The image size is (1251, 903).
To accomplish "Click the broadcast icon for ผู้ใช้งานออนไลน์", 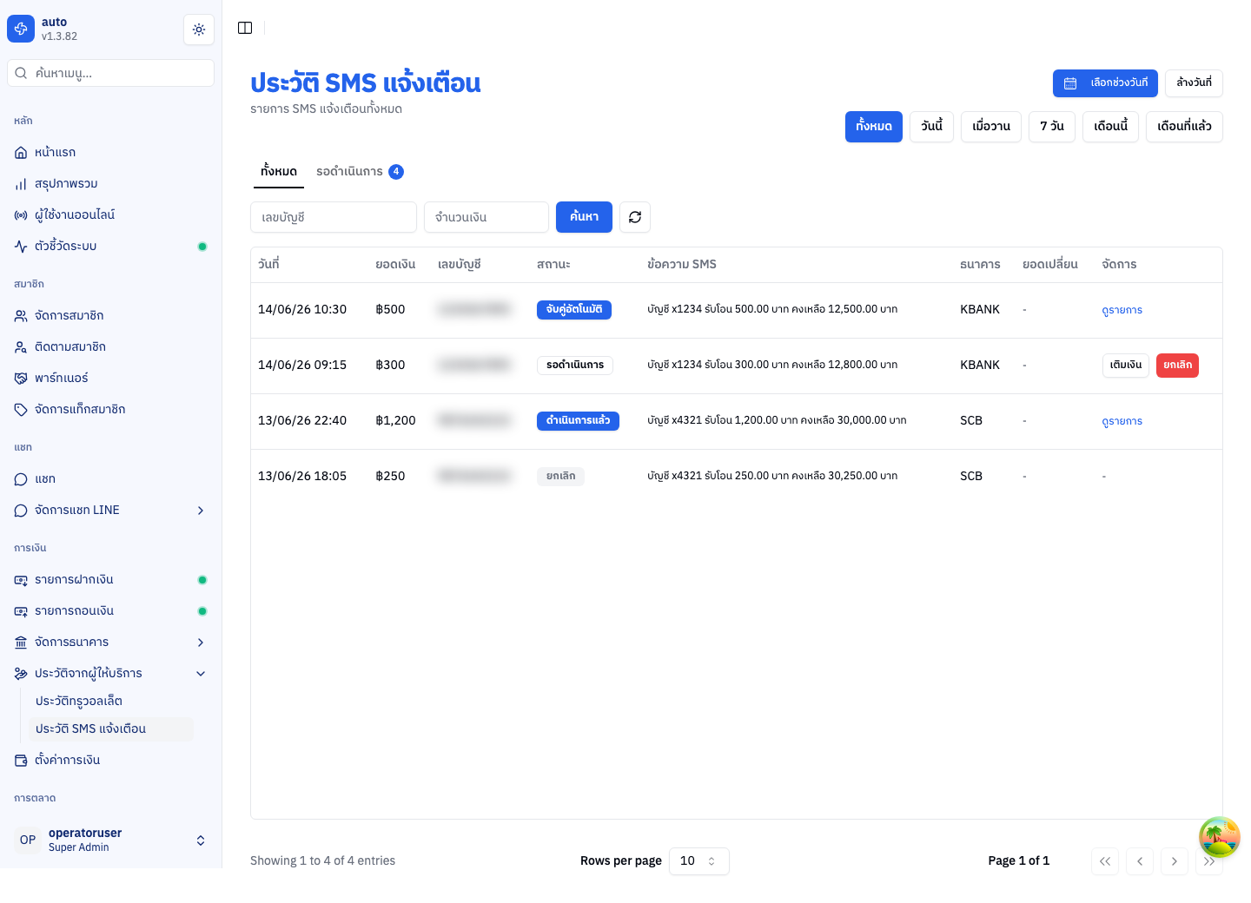I will coord(21,215).
